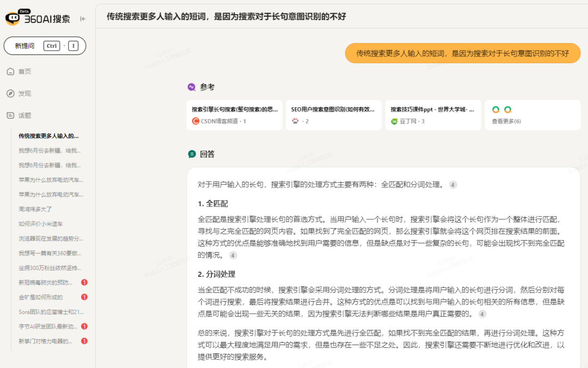Click the 360AI搜索 logo icon
This screenshot has width=588, height=368.
click(13, 19)
